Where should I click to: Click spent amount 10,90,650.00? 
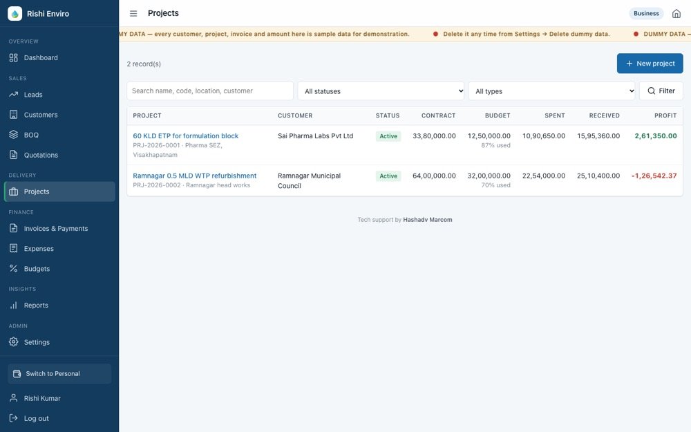point(544,135)
